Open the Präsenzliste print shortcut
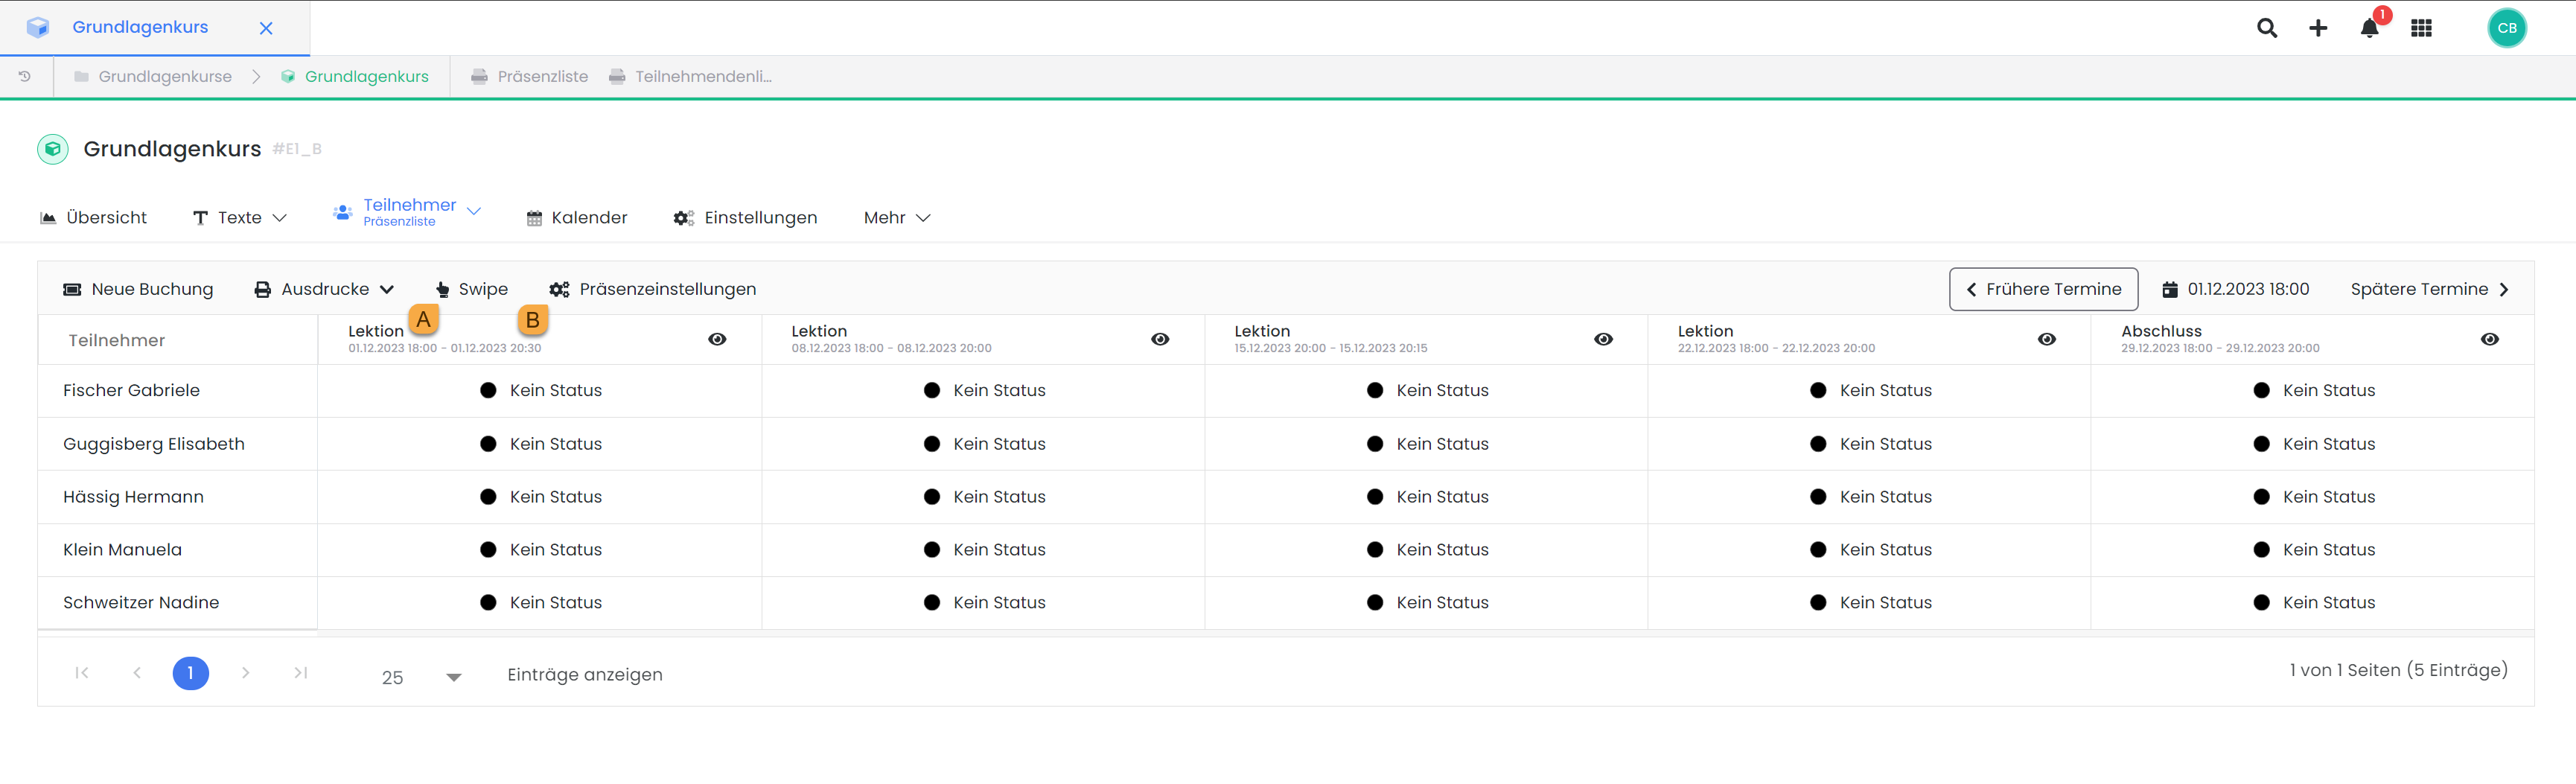Screen dimensions: 2576x784 530,77
